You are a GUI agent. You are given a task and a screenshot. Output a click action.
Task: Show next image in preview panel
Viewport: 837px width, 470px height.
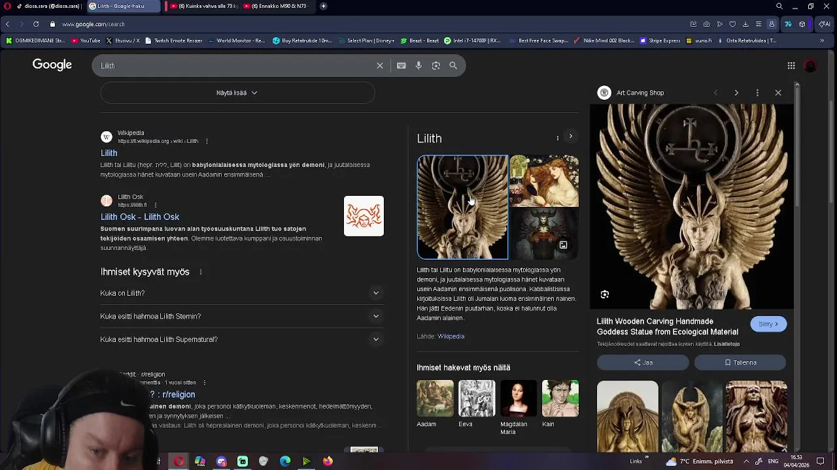(x=736, y=93)
